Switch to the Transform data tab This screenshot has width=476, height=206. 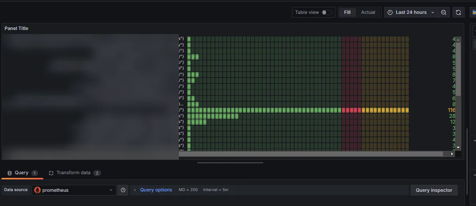point(73,173)
